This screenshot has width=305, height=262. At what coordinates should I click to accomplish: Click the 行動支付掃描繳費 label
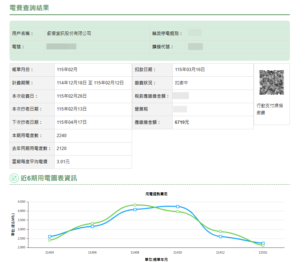click(x=270, y=109)
